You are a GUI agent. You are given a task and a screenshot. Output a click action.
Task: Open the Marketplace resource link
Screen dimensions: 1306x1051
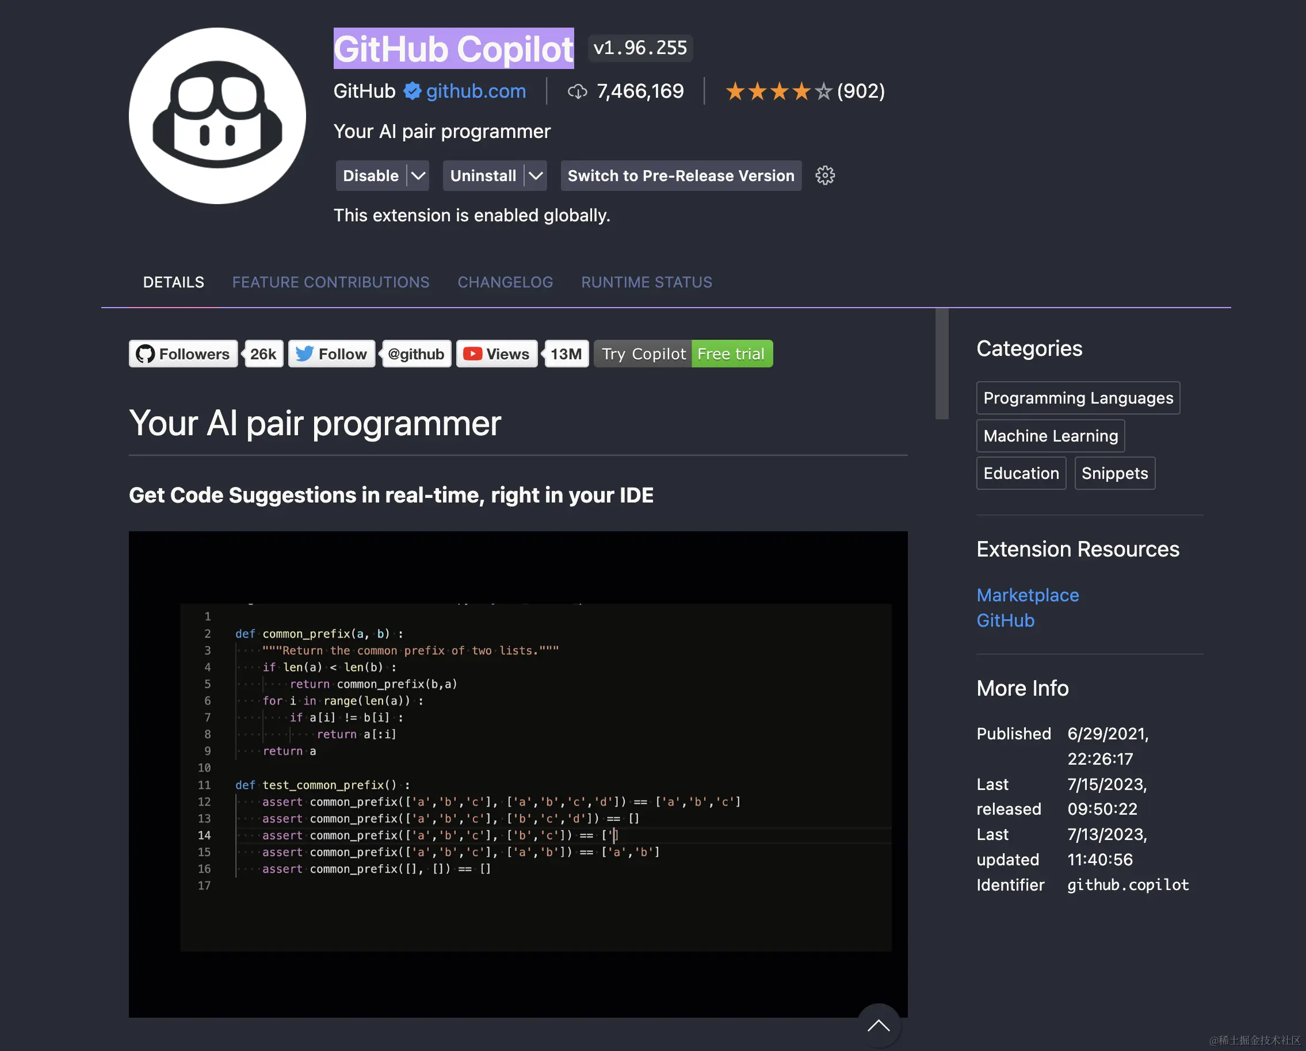point(1028,594)
